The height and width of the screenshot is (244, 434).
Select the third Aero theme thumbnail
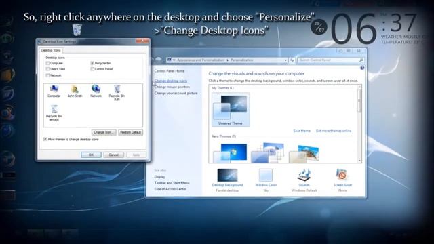(304, 153)
